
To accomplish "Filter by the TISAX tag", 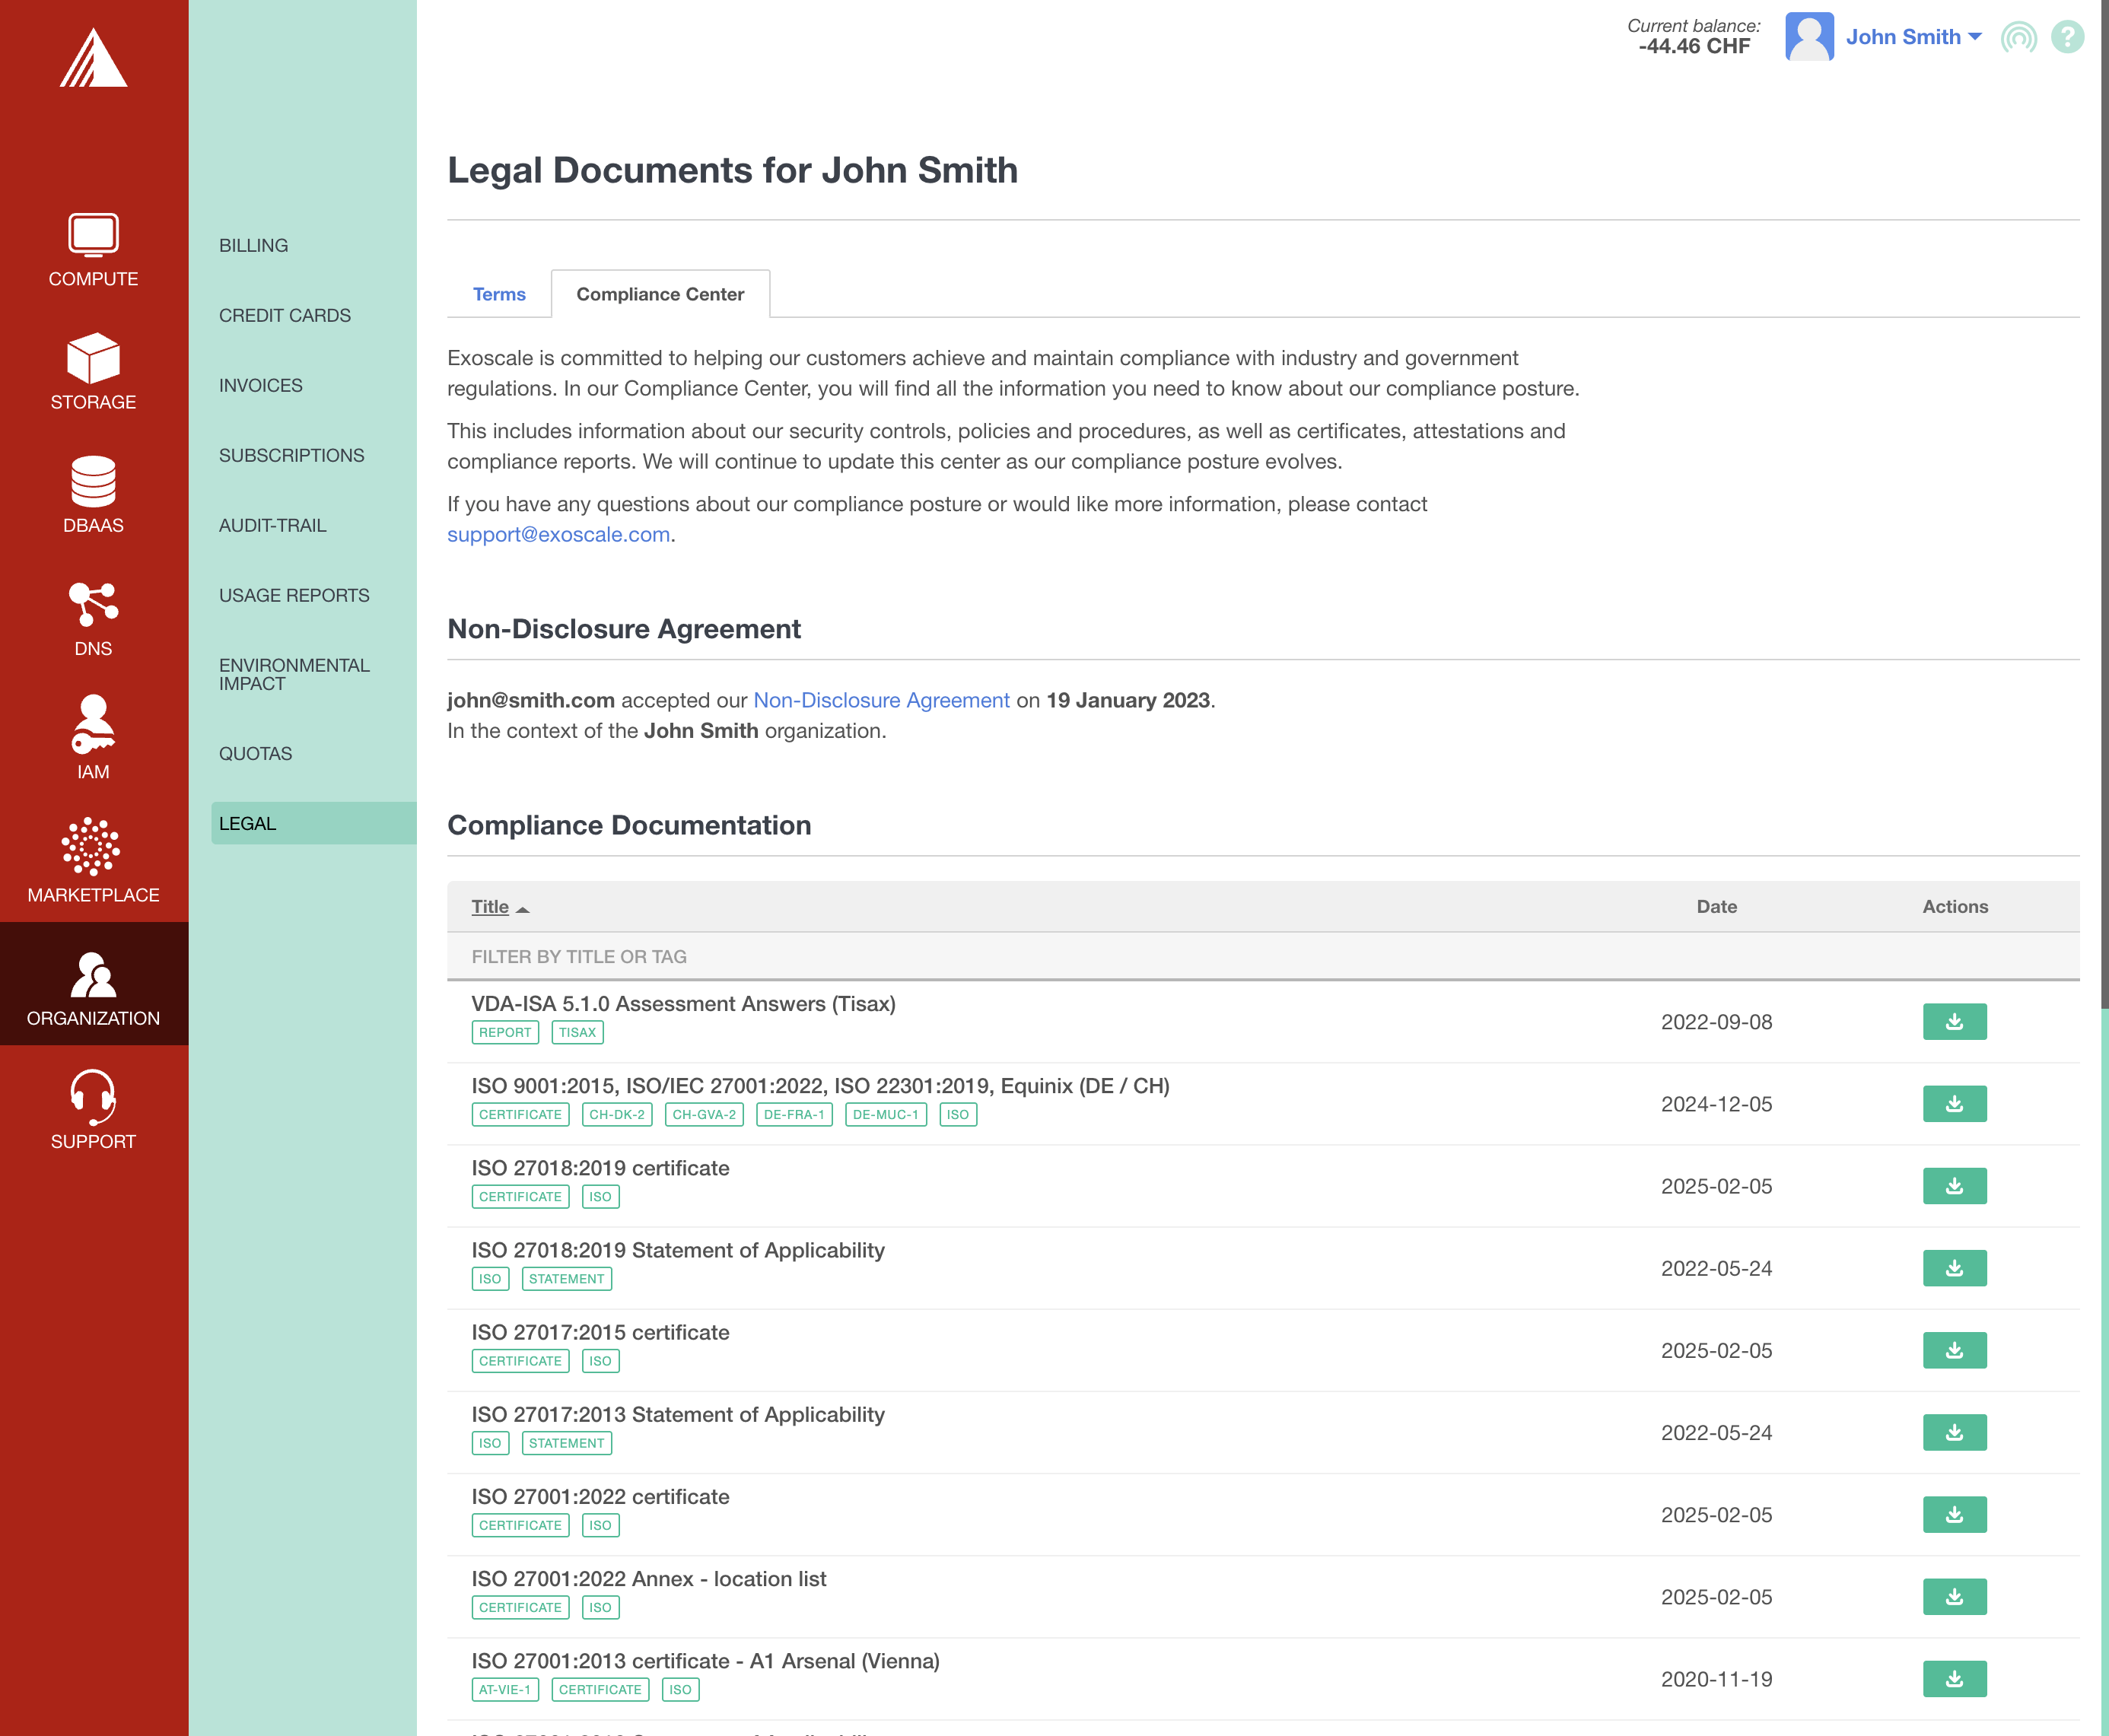I will click(x=577, y=1032).
